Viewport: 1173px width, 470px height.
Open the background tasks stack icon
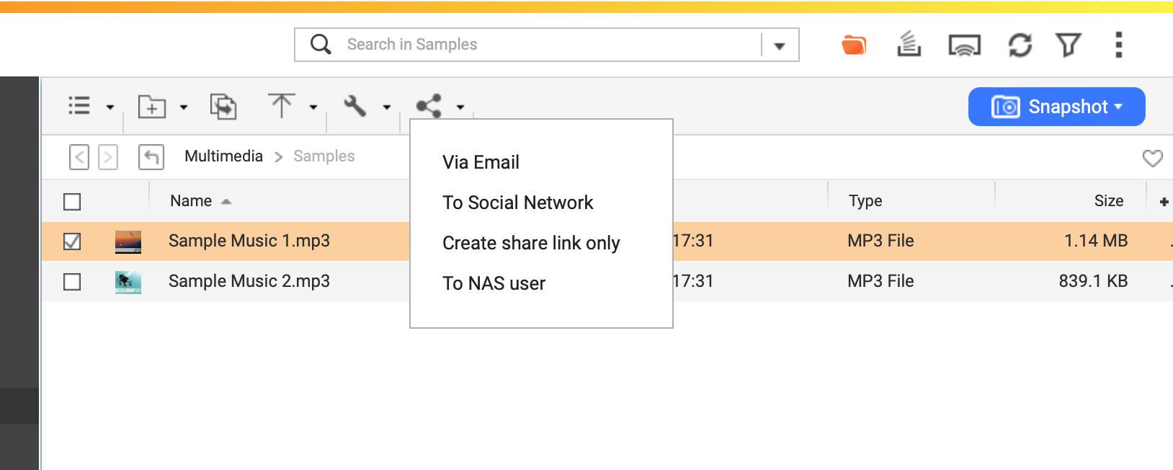coord(909,45)
